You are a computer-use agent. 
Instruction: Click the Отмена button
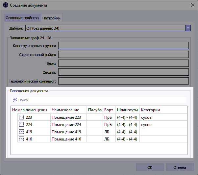coord(180,167)
